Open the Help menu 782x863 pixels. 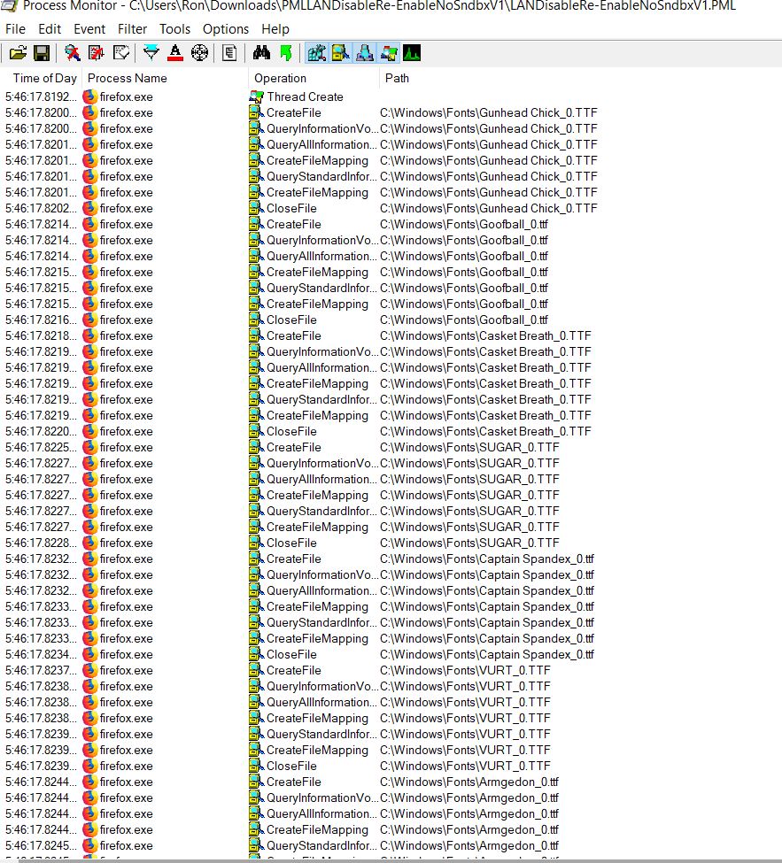coord(275,28)
